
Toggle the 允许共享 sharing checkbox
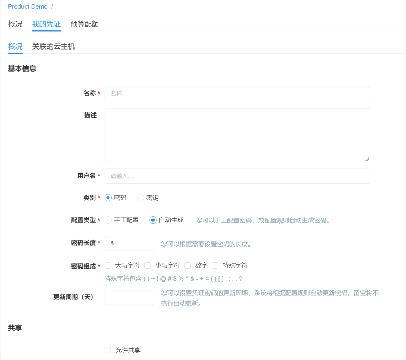[x=108, y=350]
